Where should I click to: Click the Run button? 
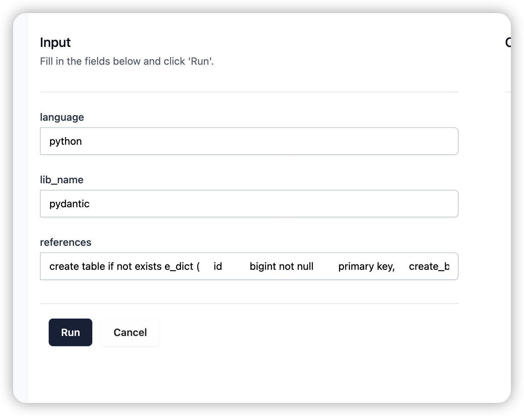(70, 332)
